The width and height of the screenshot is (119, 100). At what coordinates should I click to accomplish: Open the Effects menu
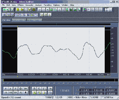tap(21, 5)
